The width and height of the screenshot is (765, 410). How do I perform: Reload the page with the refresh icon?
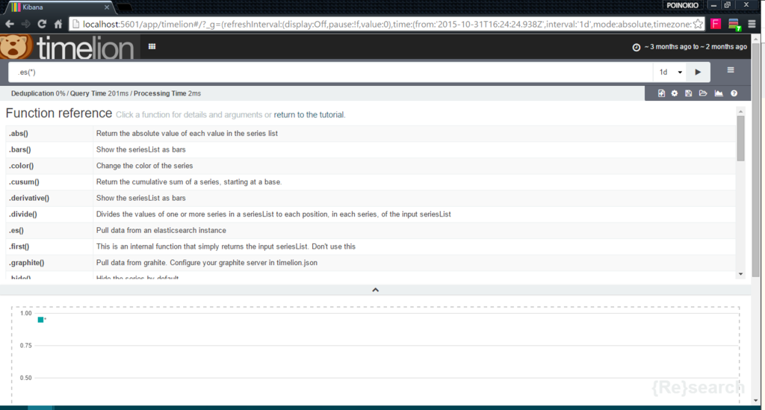tap(42, 24)
